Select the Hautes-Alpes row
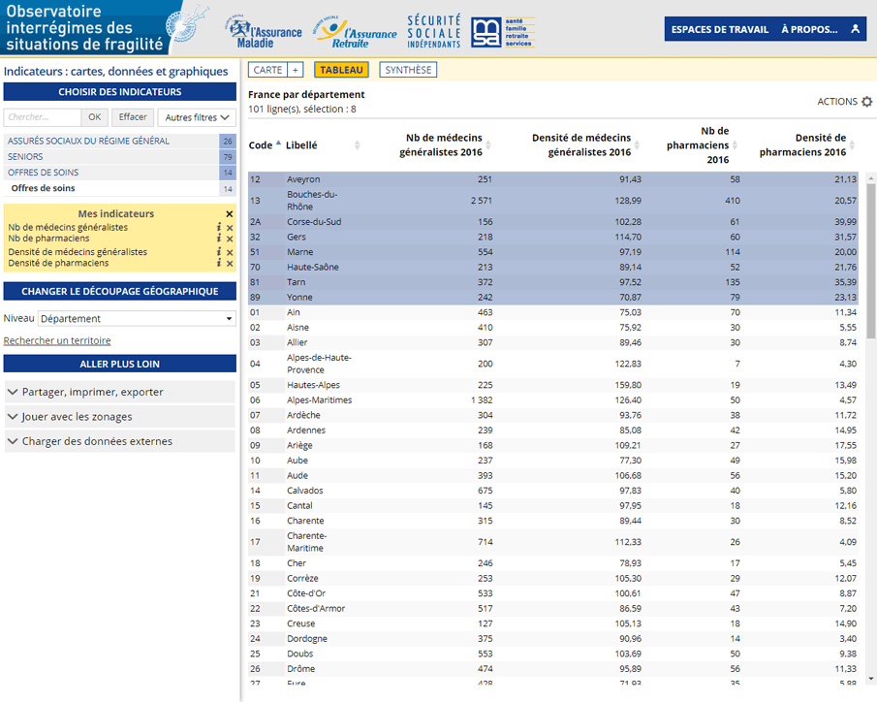 553,385
